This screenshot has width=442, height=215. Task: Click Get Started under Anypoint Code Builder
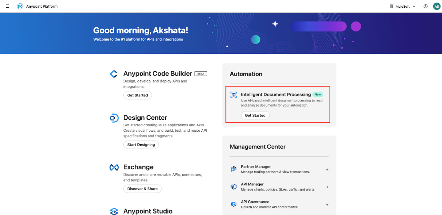pos(137,95)
